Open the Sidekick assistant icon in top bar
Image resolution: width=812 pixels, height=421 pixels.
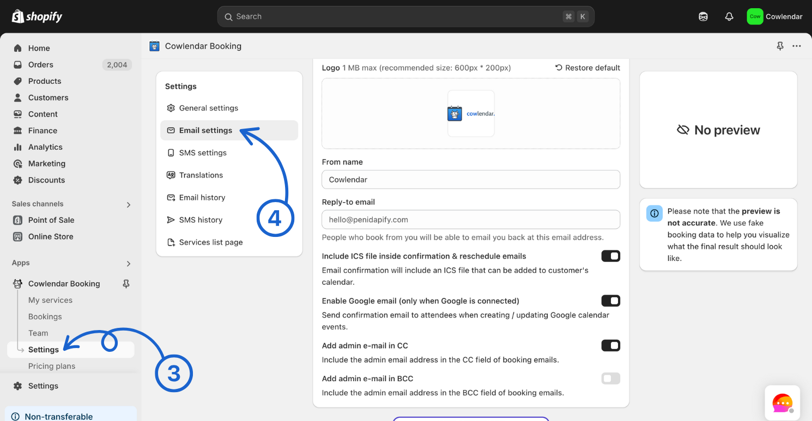703,16
